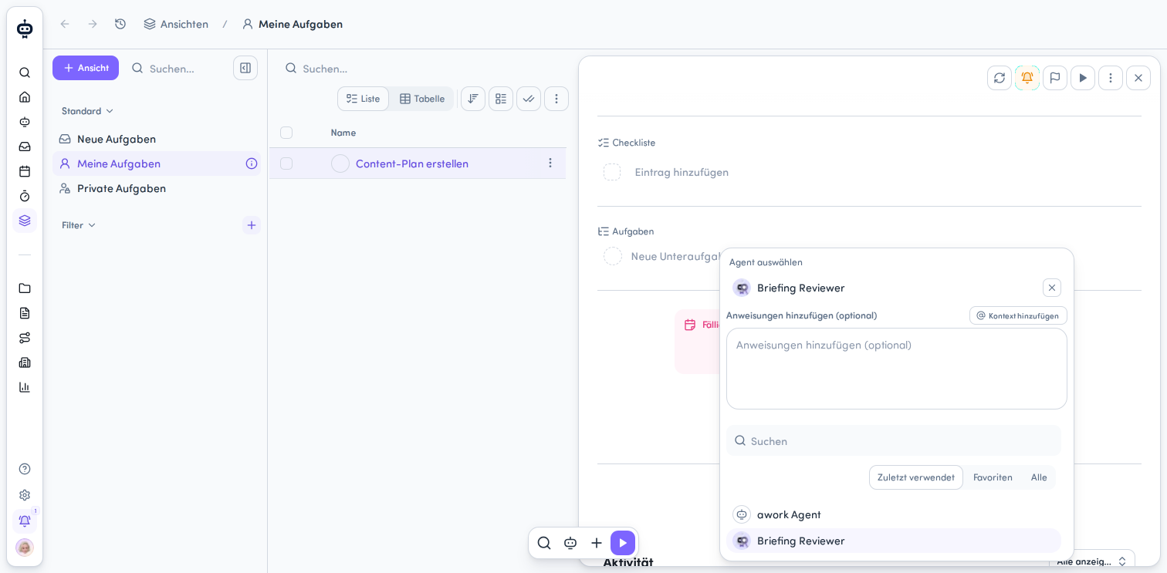The image size is (1167, 573).
Task: Click the agent Suchen search field
Action: coord(894,440)
